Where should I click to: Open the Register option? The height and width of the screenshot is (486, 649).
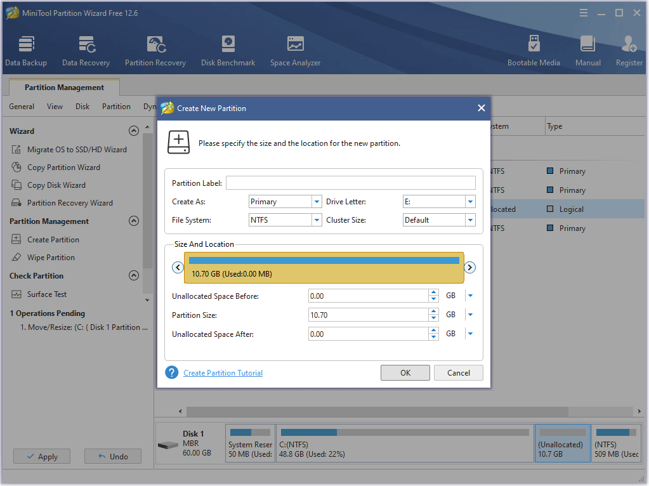tap(629, 51)
